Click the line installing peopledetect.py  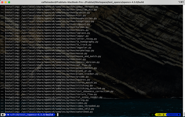pos(49,68)
